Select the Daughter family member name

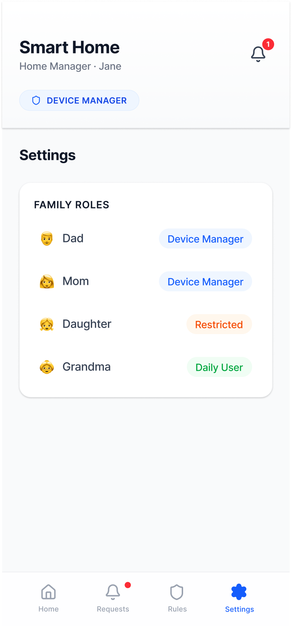[x=87, y=324]
